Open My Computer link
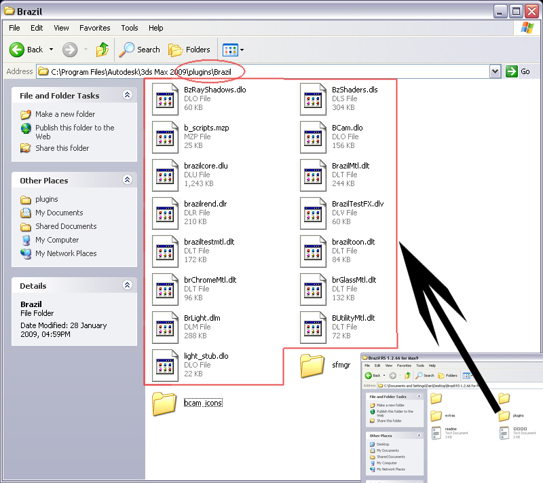Screen dimensions: 543x483 coord(57,240)
